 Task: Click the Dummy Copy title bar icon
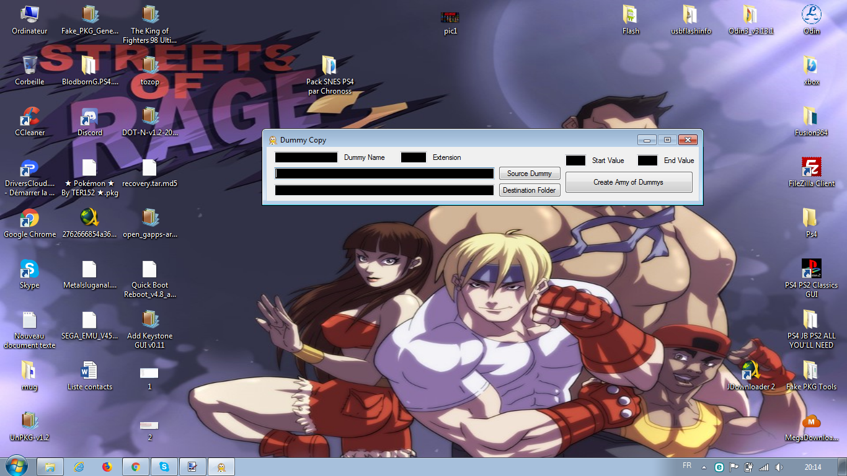pyautogui.click(x=272, y=140)
